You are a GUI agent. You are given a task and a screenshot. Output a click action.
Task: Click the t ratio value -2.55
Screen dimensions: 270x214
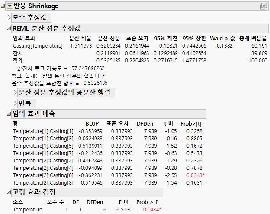click(170, 175)
